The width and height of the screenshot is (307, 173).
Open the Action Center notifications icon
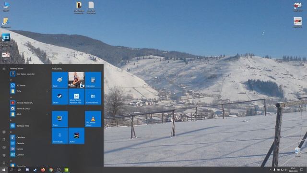[302, 170]
